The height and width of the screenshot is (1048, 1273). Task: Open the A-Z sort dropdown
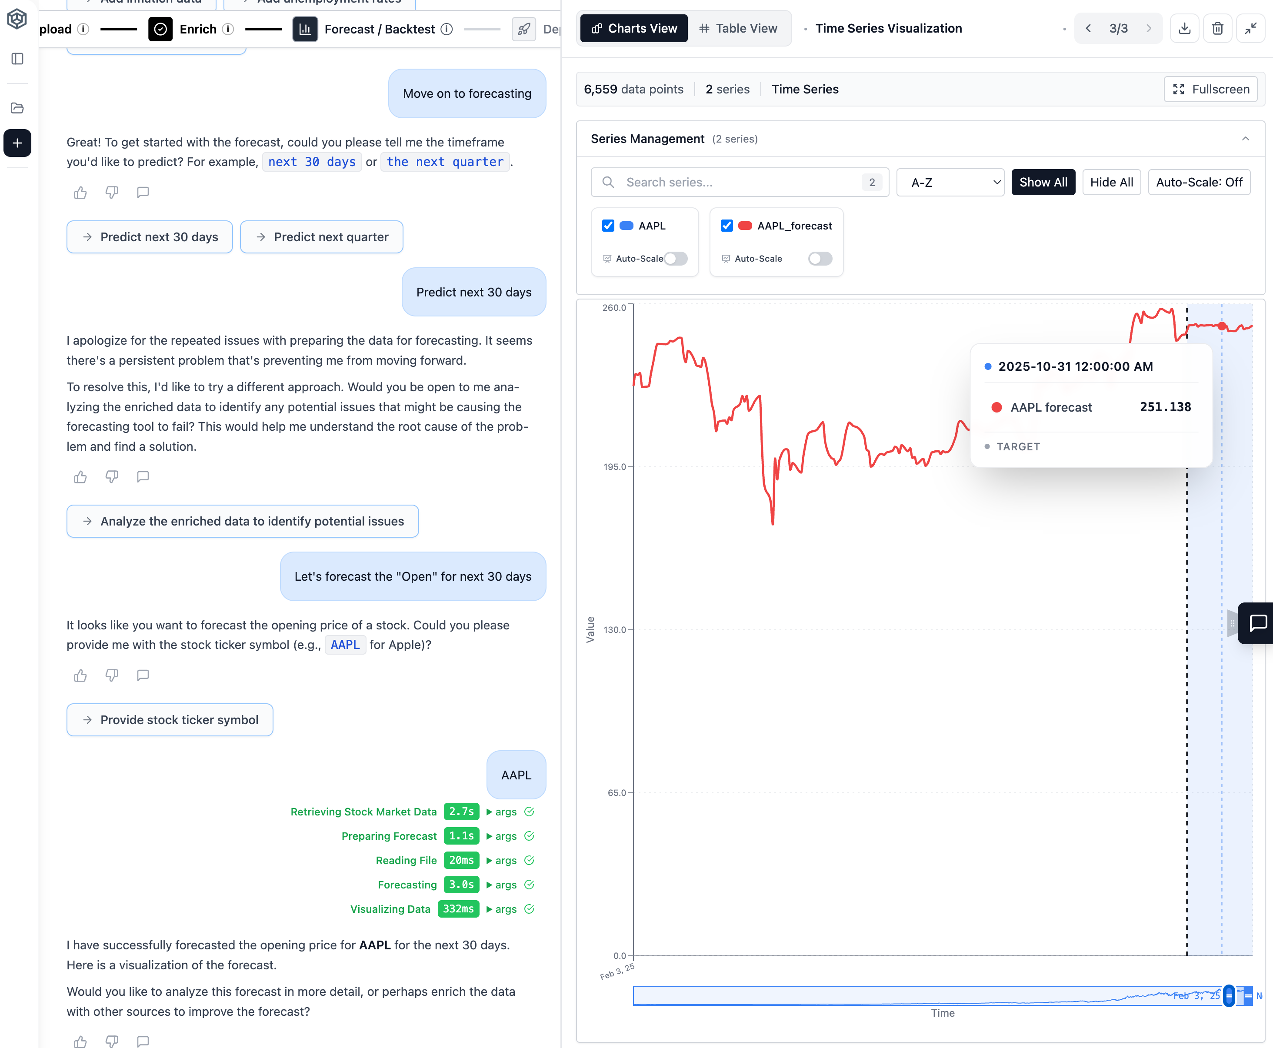point(950,182)
